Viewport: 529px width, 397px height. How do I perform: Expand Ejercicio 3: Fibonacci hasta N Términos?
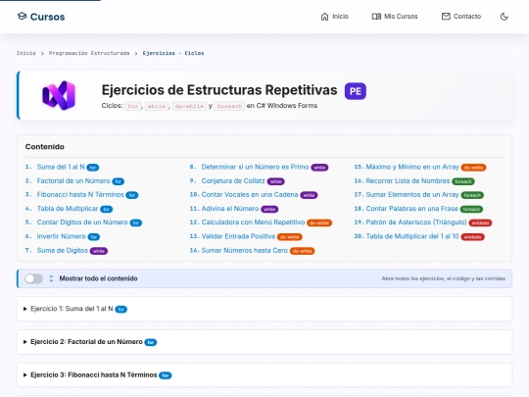pos(264,375)
